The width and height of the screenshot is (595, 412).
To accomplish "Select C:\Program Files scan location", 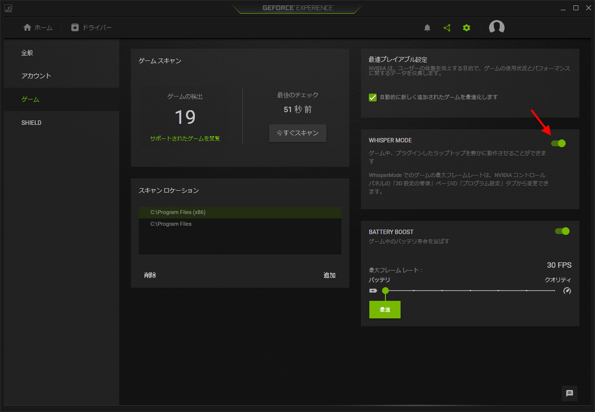I will [171, 224].
